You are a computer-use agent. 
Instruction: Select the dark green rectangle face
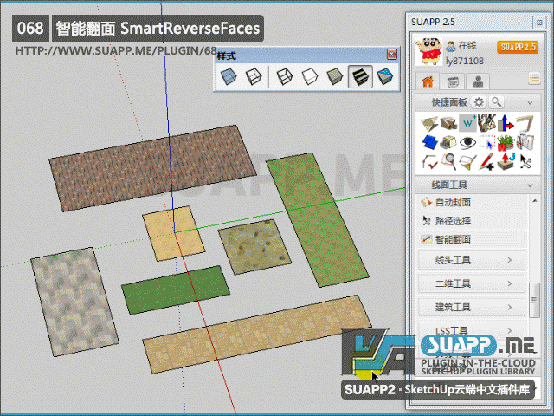tap(176, 290)
